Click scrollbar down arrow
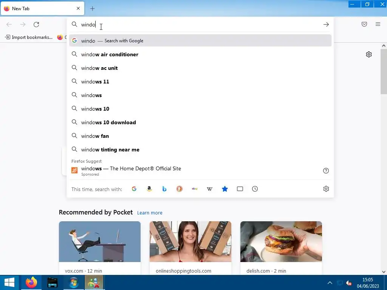The width and height of the screenshot is (387, 290). pos(384,272)
